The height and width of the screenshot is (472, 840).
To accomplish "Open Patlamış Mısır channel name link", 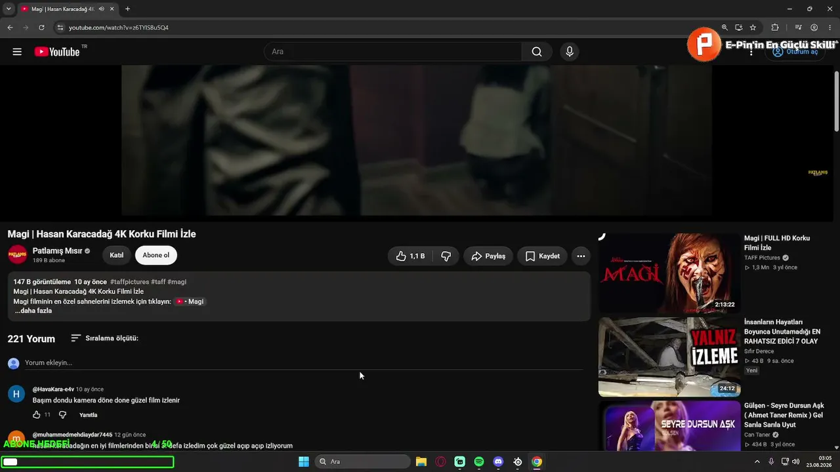I will 58,251.
